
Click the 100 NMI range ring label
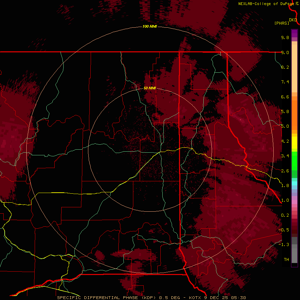pyautogui.click(x=150, y=26)
